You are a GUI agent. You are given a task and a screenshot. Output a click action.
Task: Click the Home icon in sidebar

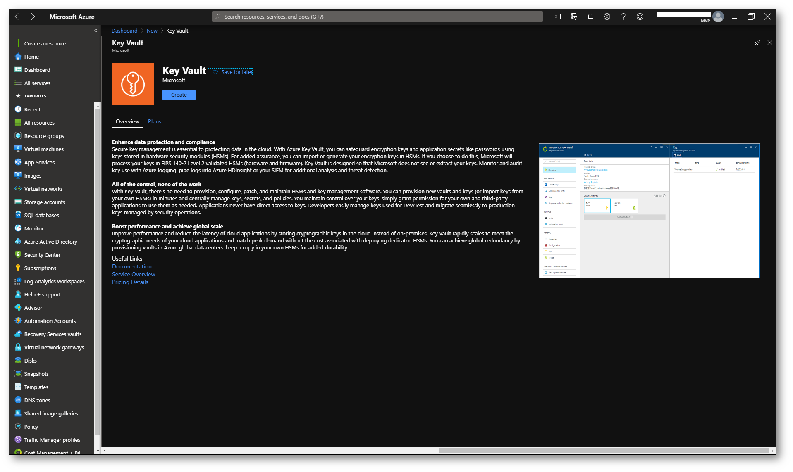(x=18, y=57)
